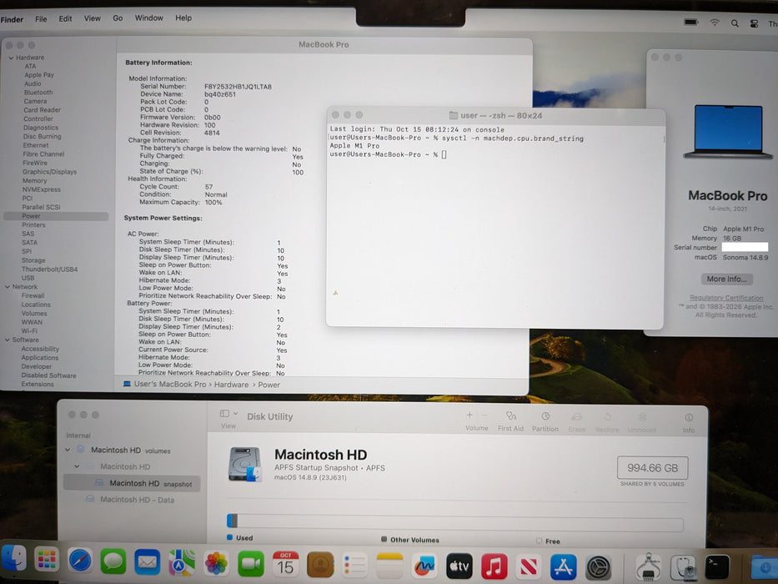This screenshot has width=778, height=584.
Task: Collapse Software section in System Information
Action: coord(8,340)
